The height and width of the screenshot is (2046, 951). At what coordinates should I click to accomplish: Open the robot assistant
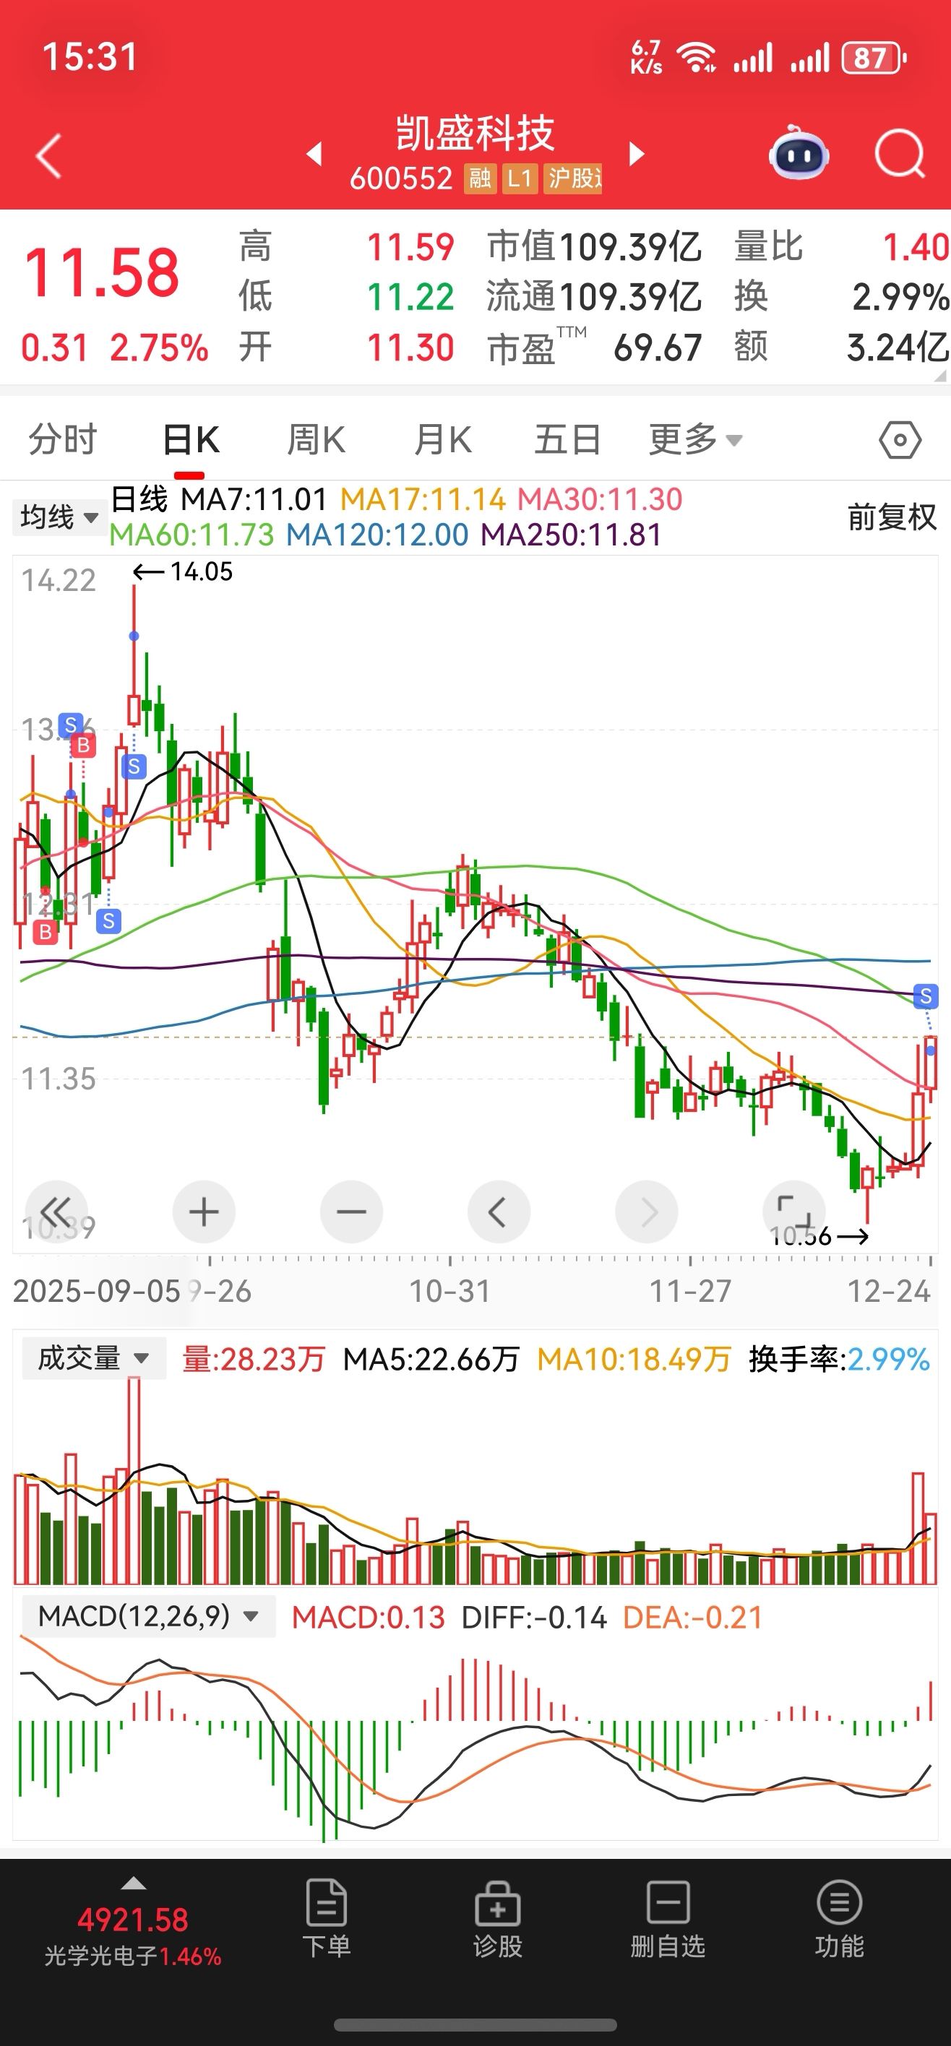(799, 152)
